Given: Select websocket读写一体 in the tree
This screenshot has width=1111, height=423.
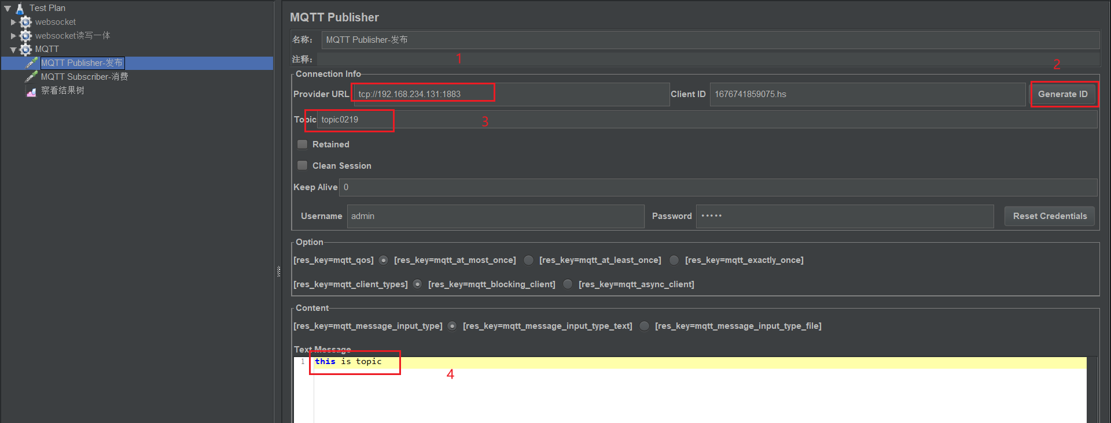Looking at the screenshot, I should tap(72, 36).
